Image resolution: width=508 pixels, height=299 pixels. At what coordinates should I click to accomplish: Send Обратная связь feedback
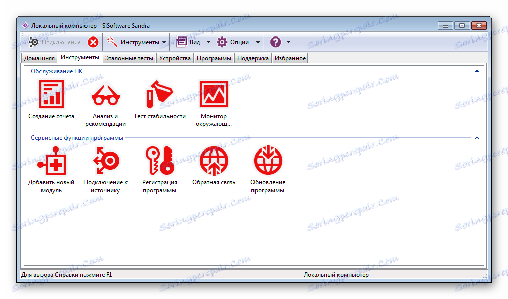pyautogui.click(x=214, y=160)
